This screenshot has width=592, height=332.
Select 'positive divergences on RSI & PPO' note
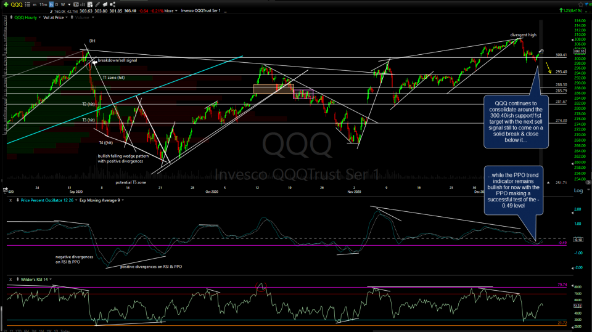(x=151, y=267)
